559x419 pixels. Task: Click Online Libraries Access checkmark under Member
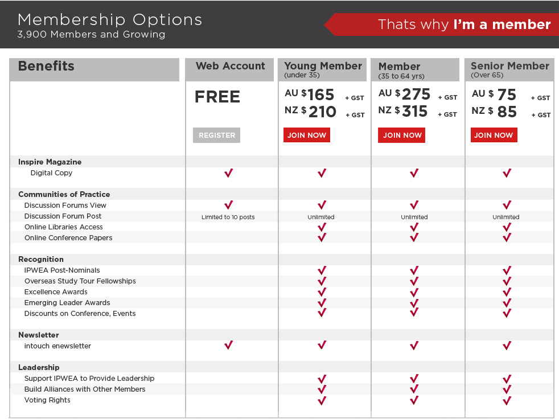414,227
